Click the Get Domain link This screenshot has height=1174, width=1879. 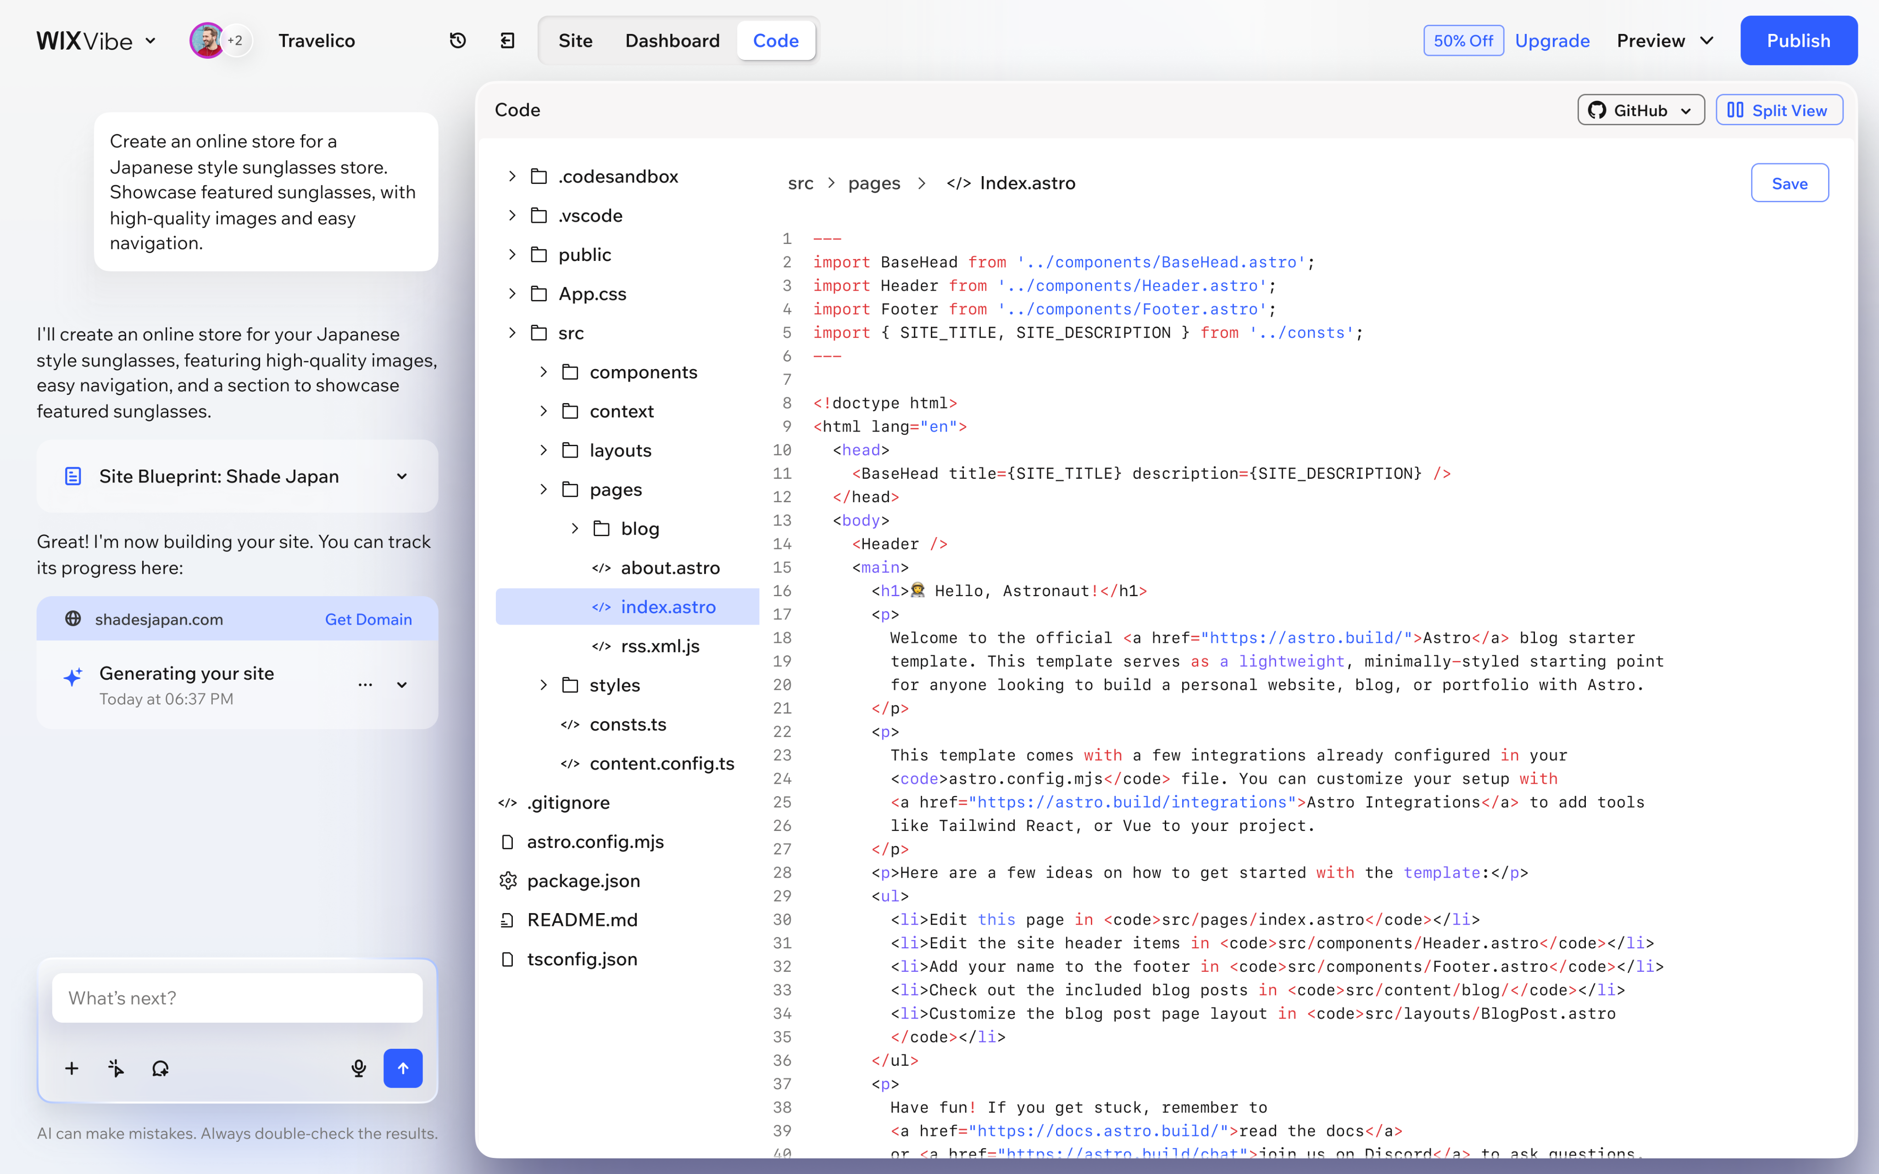(x=368, y=619)
